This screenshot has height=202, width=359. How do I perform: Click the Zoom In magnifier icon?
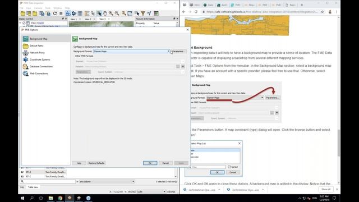111,13
